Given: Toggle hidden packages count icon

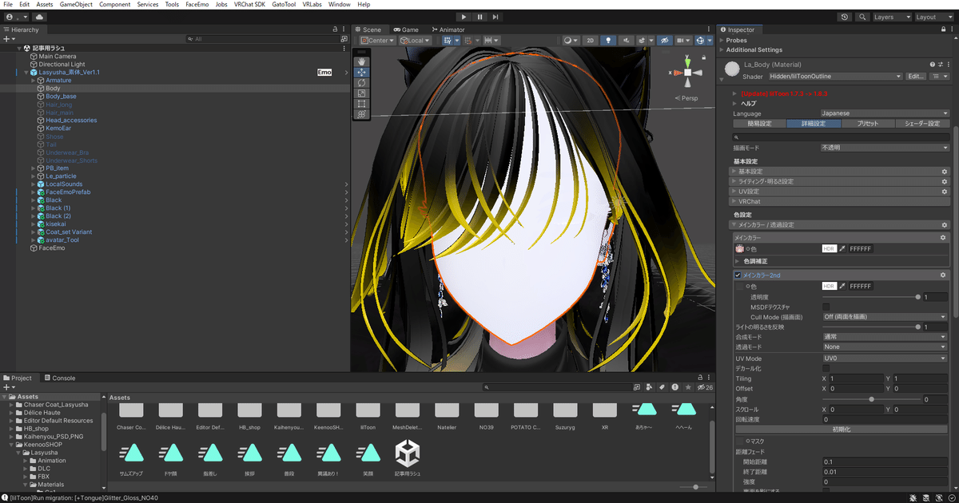Looking at the screenshot, I should tap(706, 387).
